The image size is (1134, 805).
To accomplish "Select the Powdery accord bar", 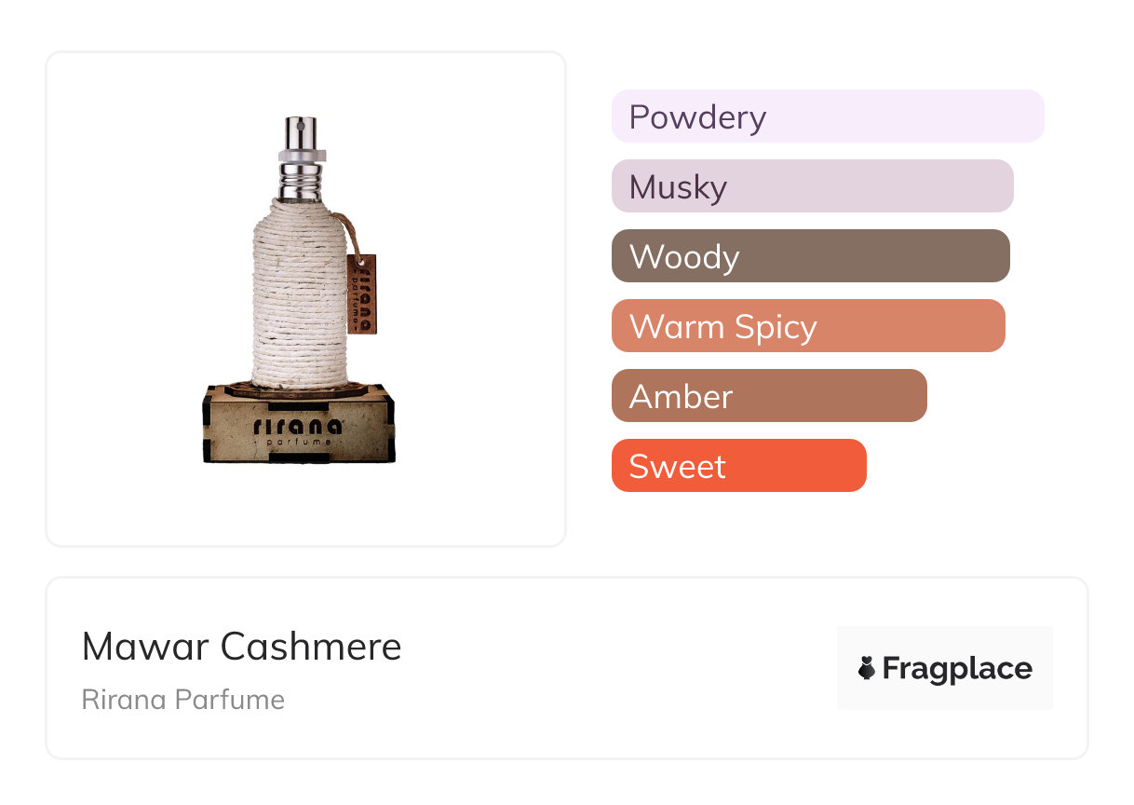I will (827, 116).
